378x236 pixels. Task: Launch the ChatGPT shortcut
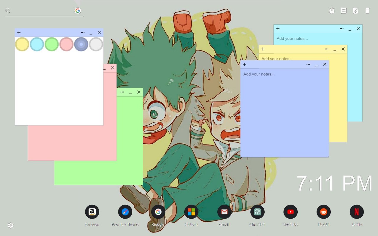click(x=258, y=212)
